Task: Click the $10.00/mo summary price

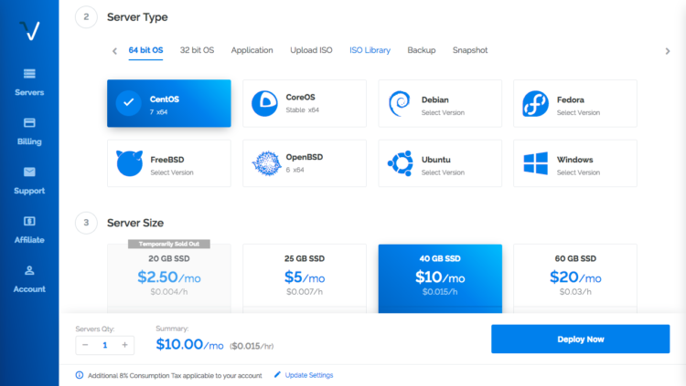Action: (x=189, y=345)
